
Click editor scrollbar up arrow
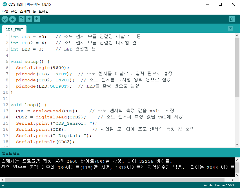[237, 35]
